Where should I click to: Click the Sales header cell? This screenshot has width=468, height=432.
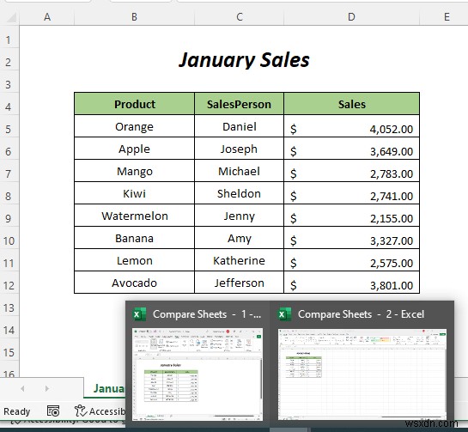coord(351,104)
